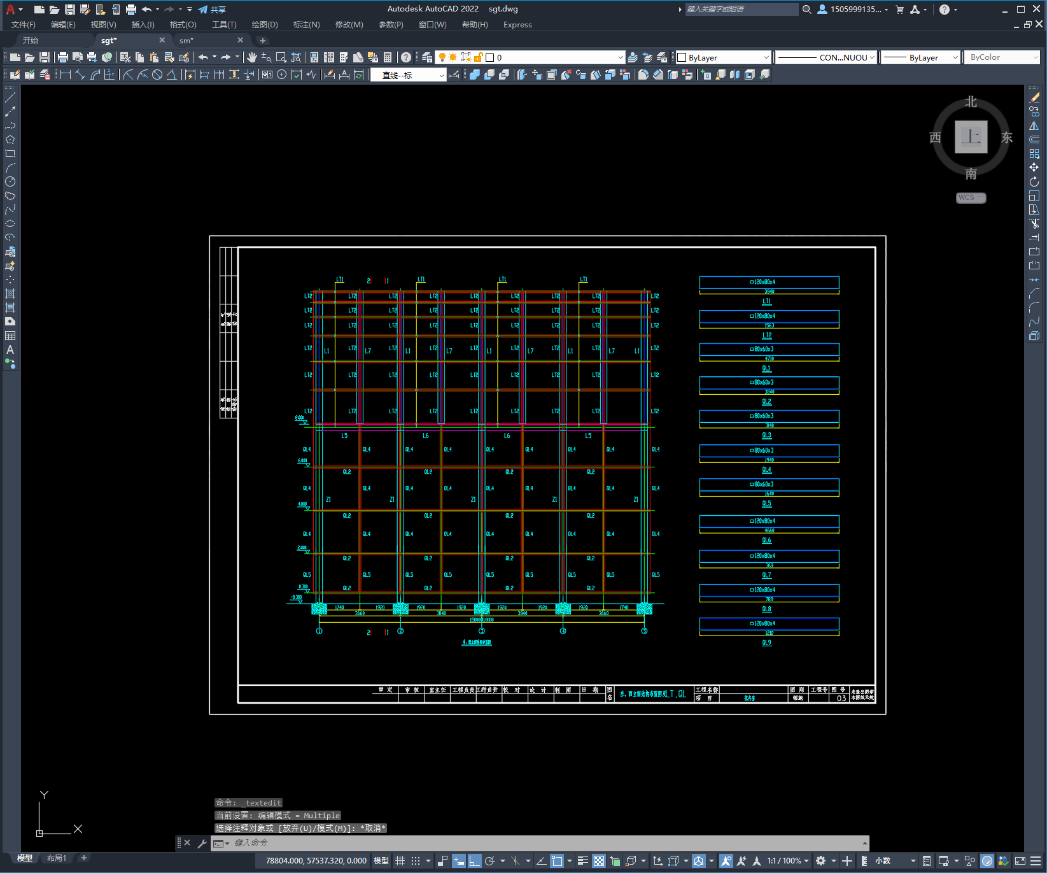Click the 共享 share button
The image size is (1047, 873).
(x=212, y=10)
